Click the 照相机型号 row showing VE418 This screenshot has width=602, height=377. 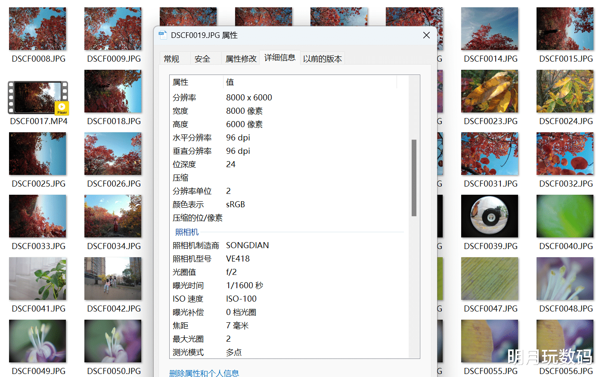pyautogui.click(x=289, y=259)
